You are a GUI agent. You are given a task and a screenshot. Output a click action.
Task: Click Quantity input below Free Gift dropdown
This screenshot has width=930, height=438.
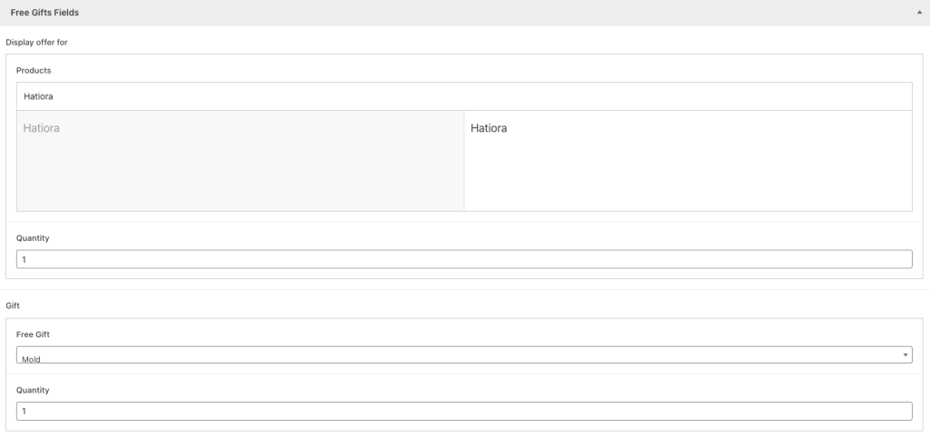(464, 412)
